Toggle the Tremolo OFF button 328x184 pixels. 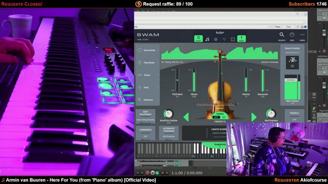tap(294, 116)
